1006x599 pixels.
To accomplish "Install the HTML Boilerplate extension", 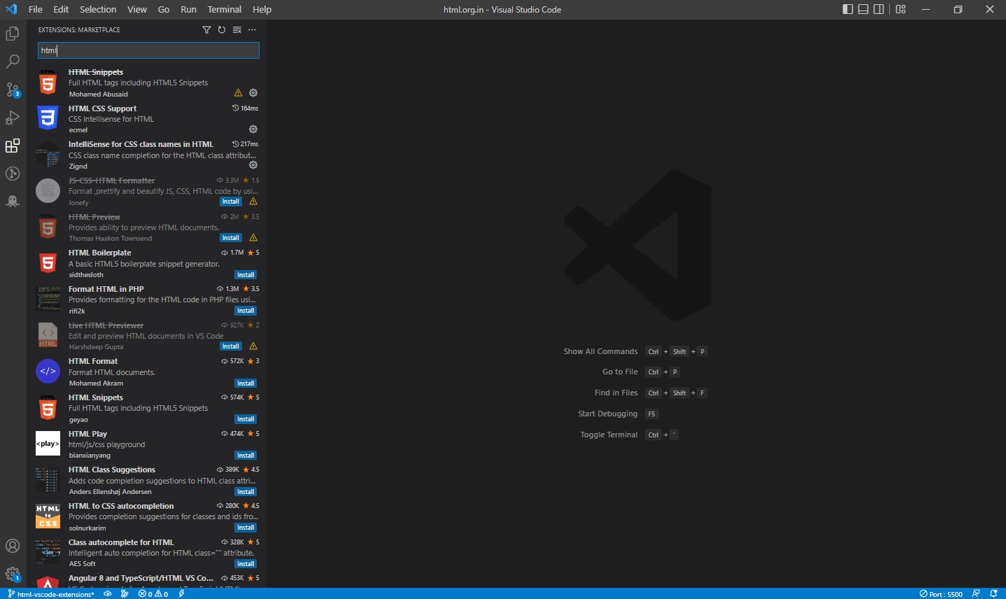I will pyautogui.click(x=246, y=275).
